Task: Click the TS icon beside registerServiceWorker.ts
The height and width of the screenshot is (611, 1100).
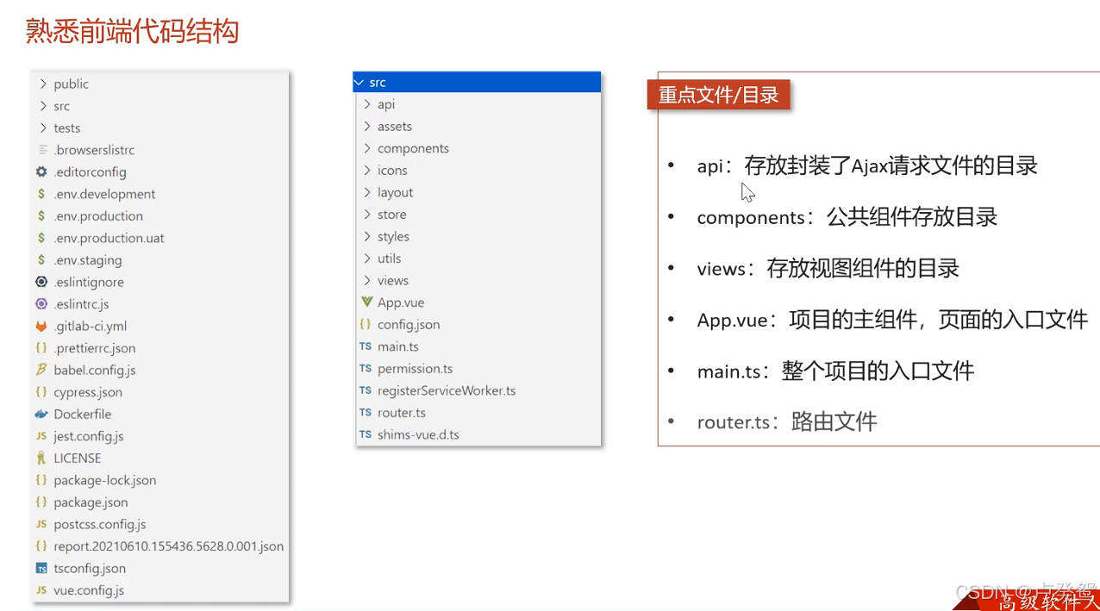Action: 366,390
